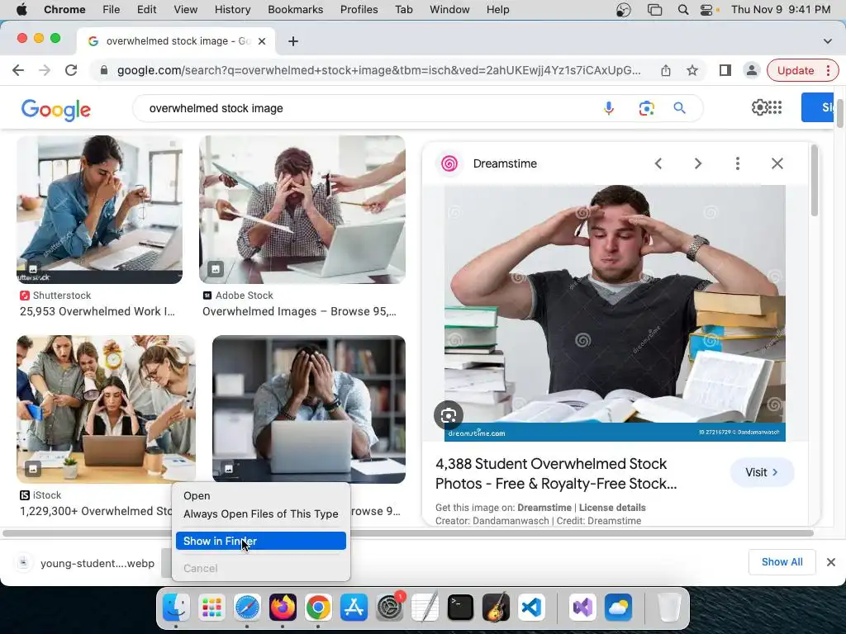Open Overwhelmed Images – Browse 95 result text
846x634 pixels.
click(x=299, y=311)
